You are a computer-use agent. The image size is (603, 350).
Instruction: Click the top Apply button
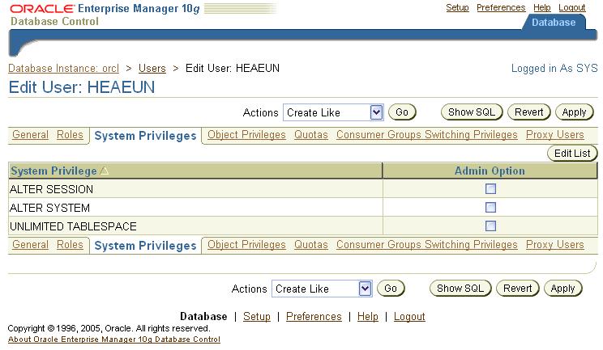(574, 112)
